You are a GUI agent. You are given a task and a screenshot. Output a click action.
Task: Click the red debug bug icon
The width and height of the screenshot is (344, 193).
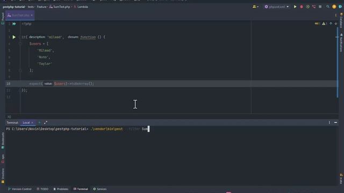(302, 7)
